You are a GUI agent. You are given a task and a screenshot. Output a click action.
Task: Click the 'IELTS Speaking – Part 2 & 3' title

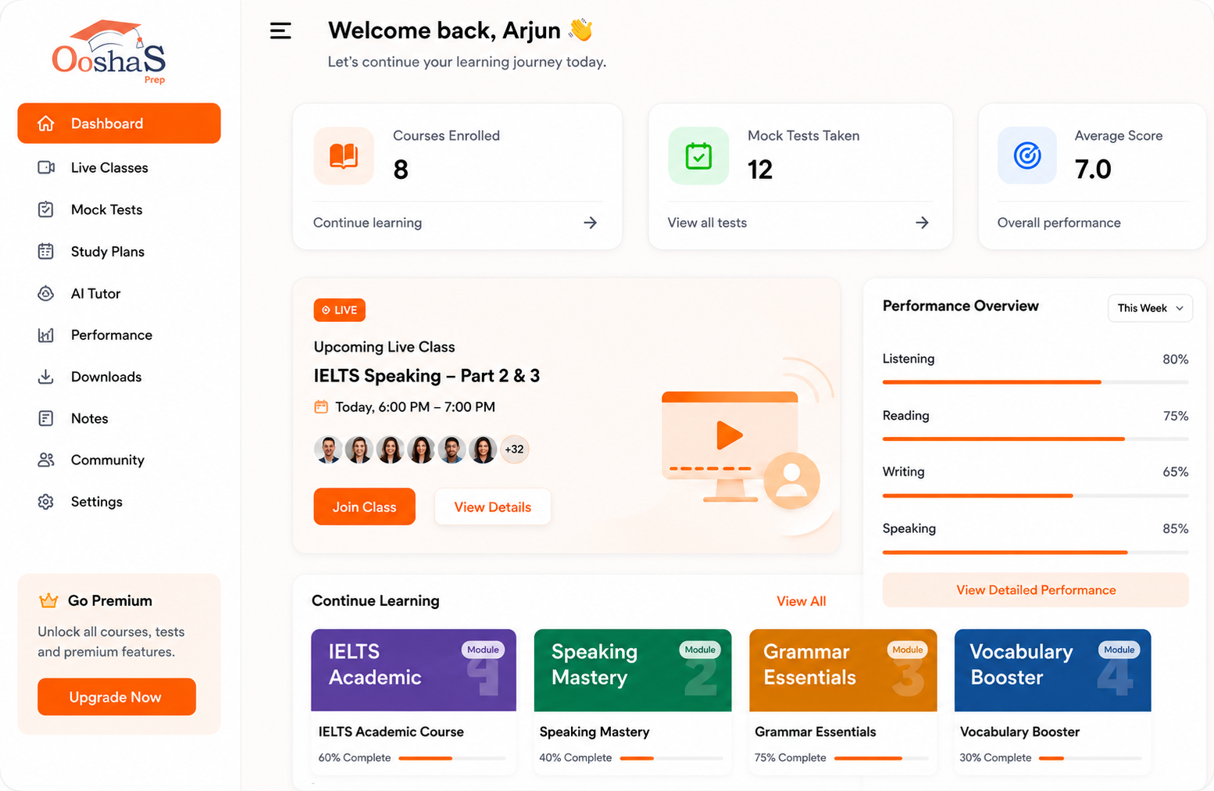coord(427,376)
